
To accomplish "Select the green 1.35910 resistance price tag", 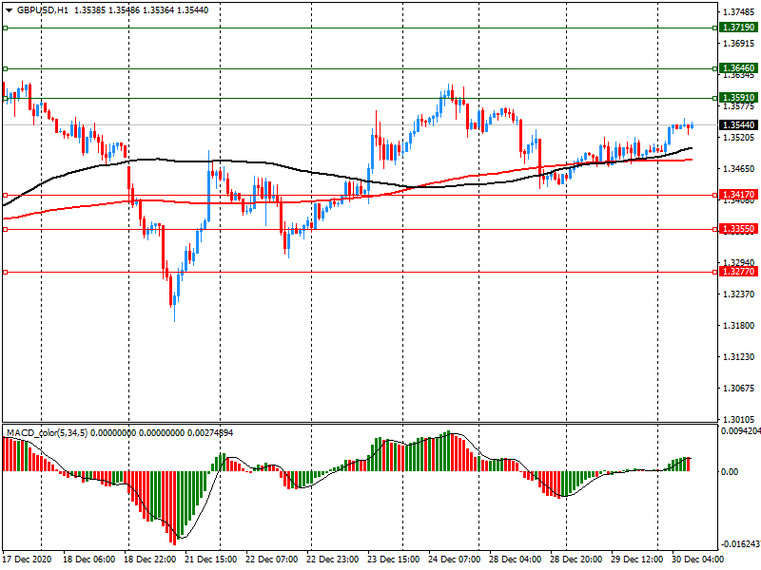I will [x=738, y=98].
